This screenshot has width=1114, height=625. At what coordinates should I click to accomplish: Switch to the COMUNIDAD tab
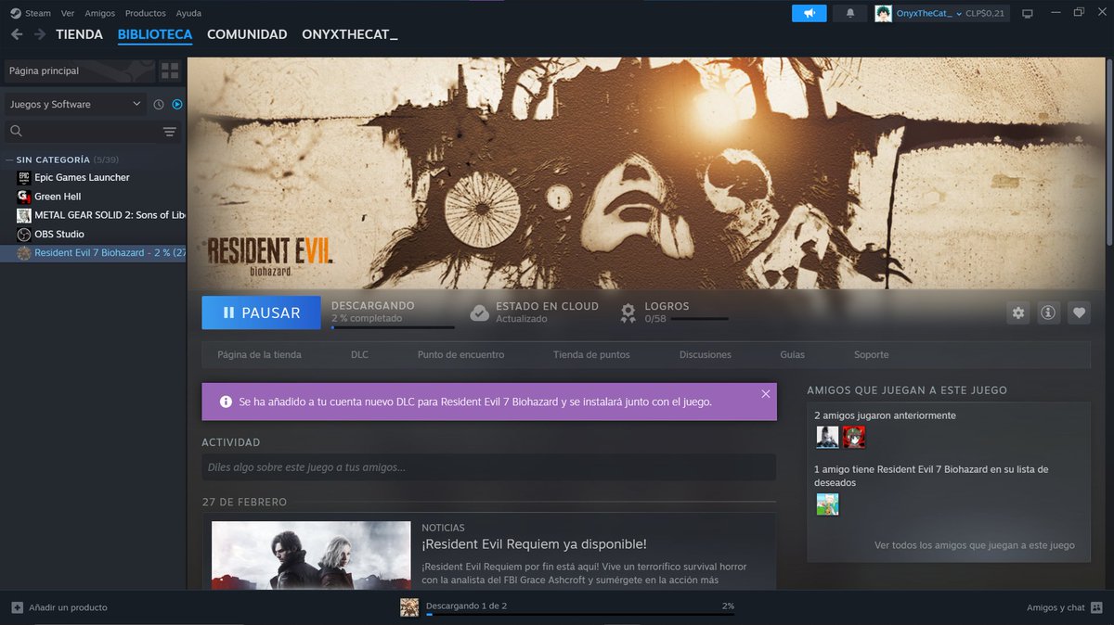[246, 34]
